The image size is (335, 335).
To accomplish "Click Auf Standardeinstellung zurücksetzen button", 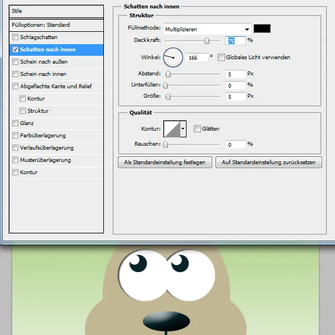I will click(x=269, y=162).
